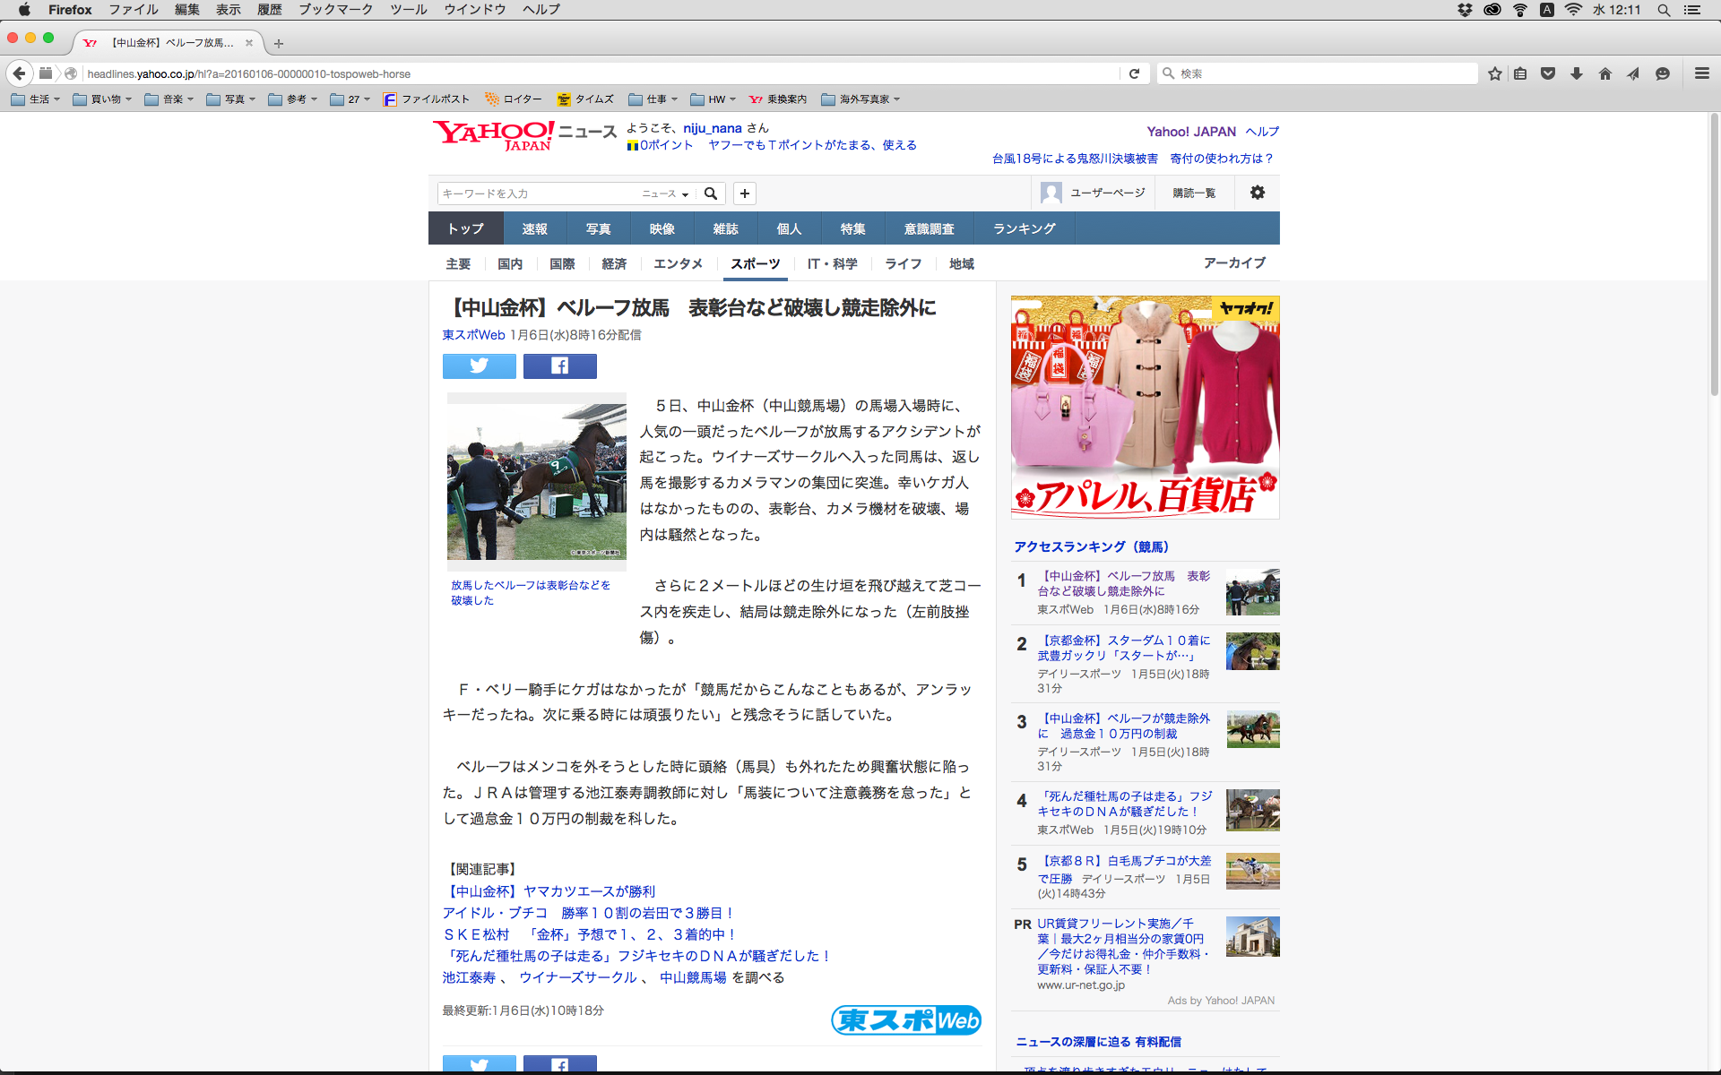The width and height of the screenshot is (1721, 1075).
Task: Go to Firefox home page icon
Action: (1604, 73)
